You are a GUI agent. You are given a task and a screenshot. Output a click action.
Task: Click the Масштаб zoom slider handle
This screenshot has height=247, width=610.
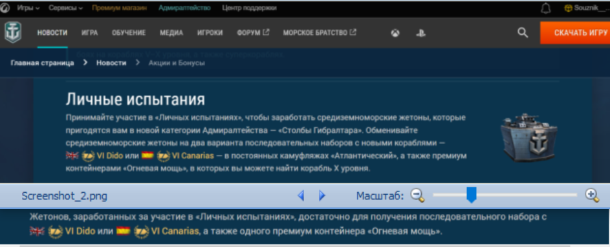(472, 195)
